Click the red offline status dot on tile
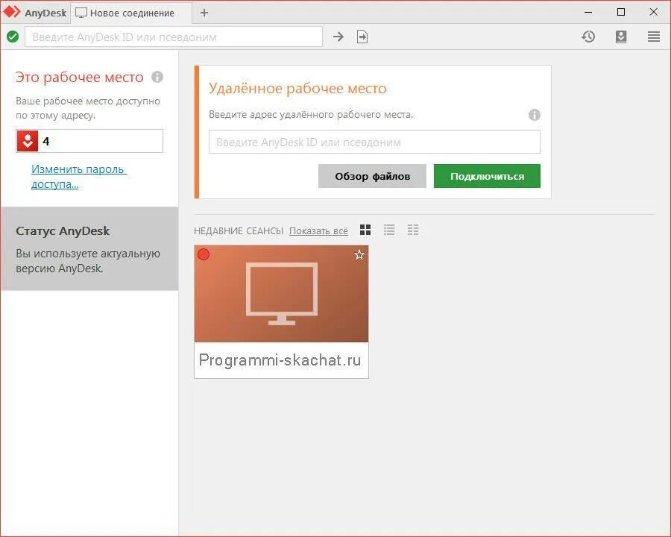671x537 pixels. [x=204, y=254]
